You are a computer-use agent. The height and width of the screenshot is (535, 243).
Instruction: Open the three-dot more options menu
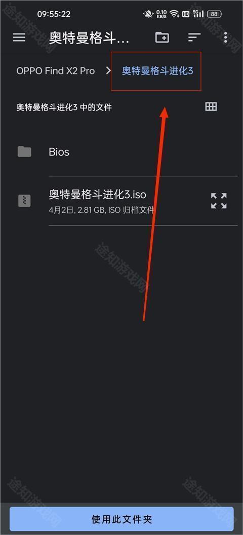(225, 37)
